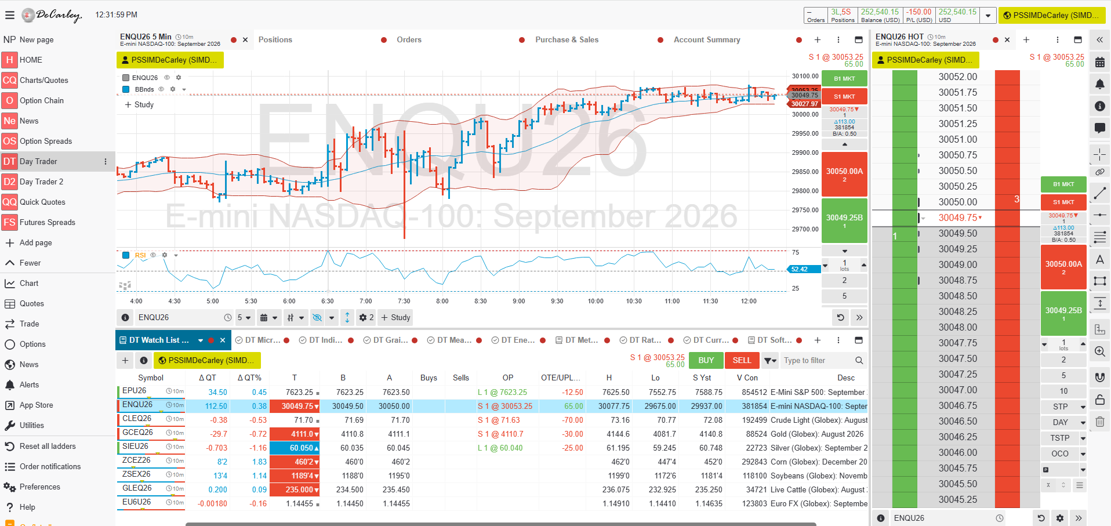Switch to the Account Summary tab
The width and height of the screenshot is (1111, 526).
pyautogui.click(x=707, y=40)
